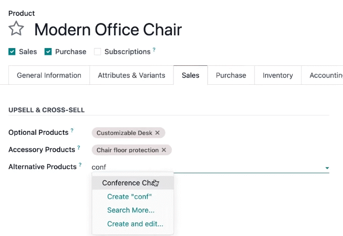The width and height of the screenshot is (343, 236).
Task: Enable the Subscriptions checkbox
Action: [x=97, y=52]
